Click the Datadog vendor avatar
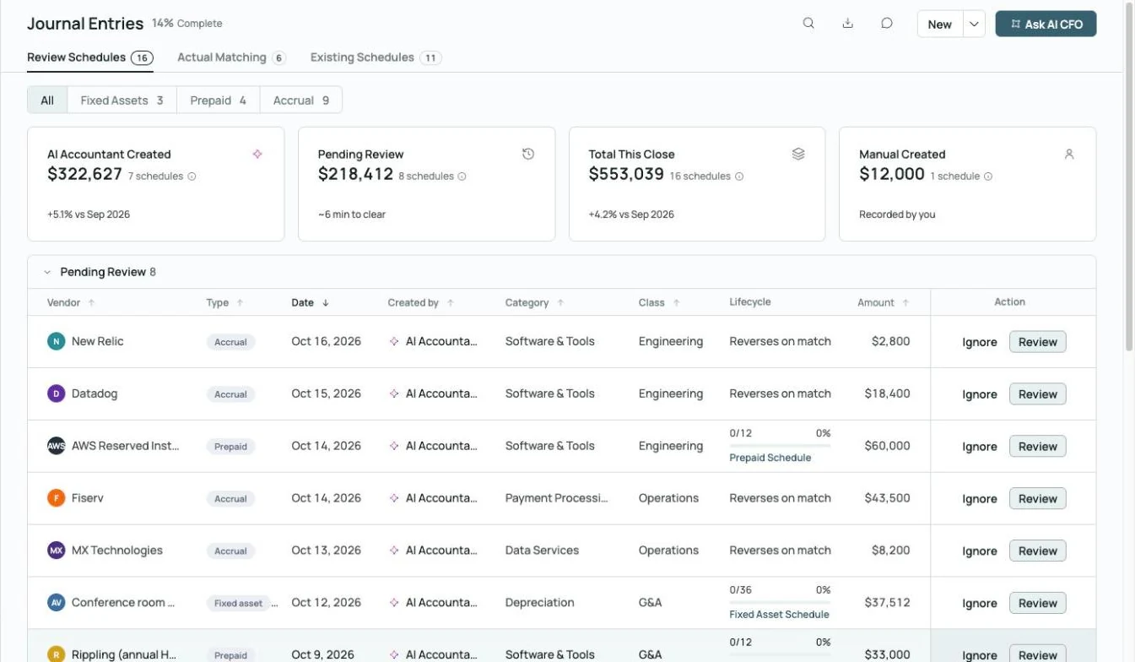The image size is (1135, 662). point(57,394)
